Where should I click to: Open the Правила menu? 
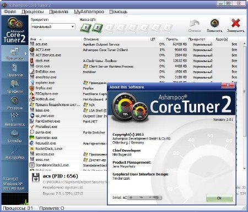[x=58, y=12]
